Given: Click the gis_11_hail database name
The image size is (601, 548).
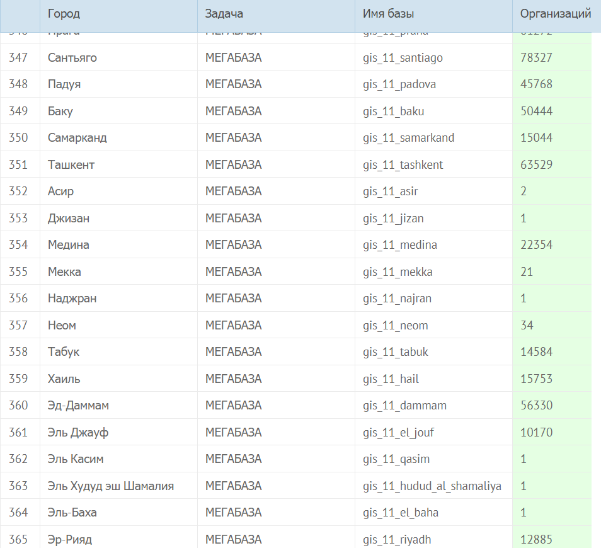Looking at the screenshot, I should (391, 379).
